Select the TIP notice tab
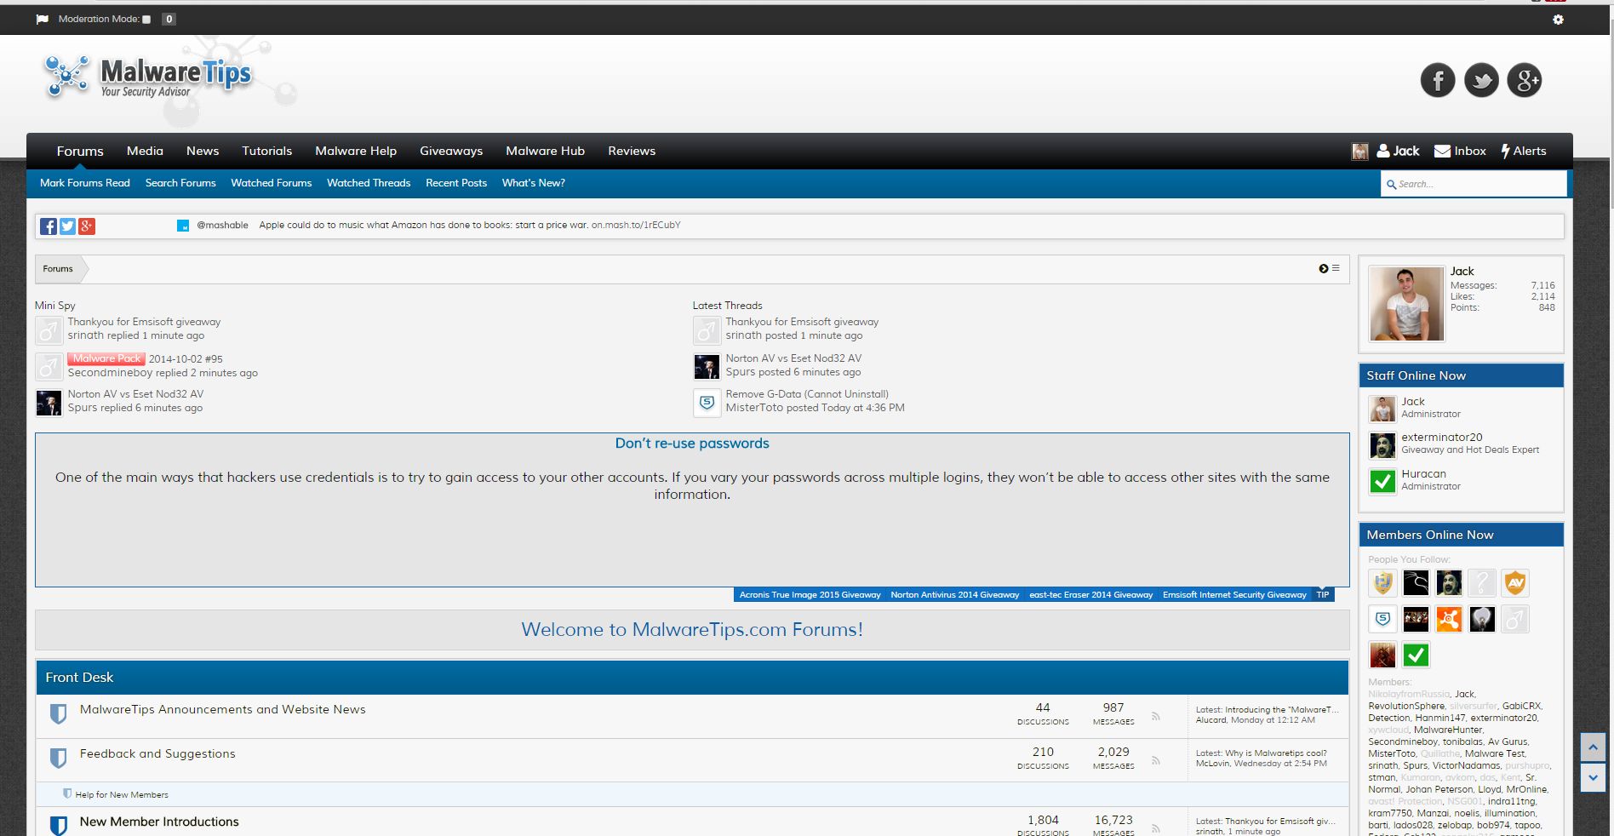This screenshot has width=1614, height=836. tap(1323, 595)
